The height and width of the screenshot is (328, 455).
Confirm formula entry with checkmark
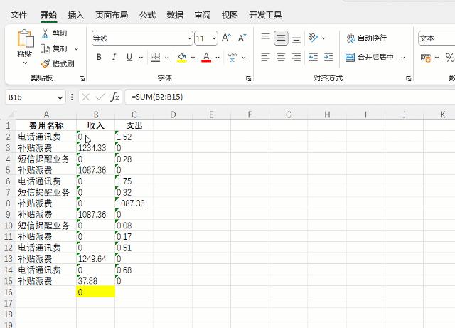(100, 97)
